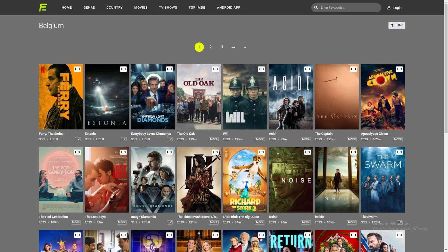Viewport: 448px width, 252px height.
Task: Jump to the last page via double chevron
Action: [245, 47]
